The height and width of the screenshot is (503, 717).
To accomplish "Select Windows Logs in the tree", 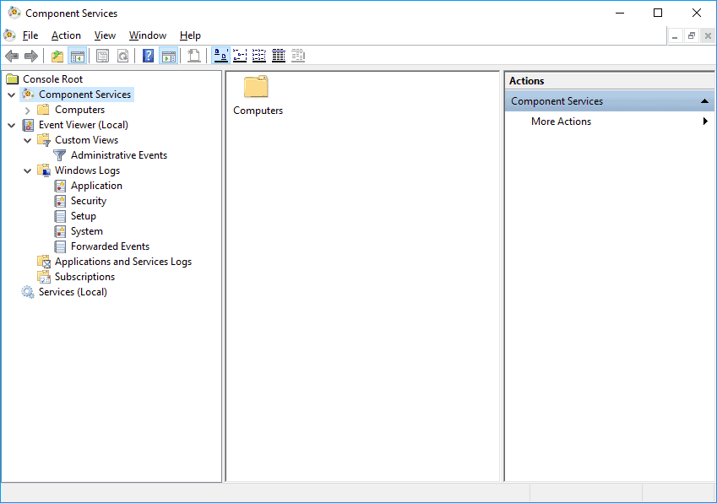I will click(87, 170).
